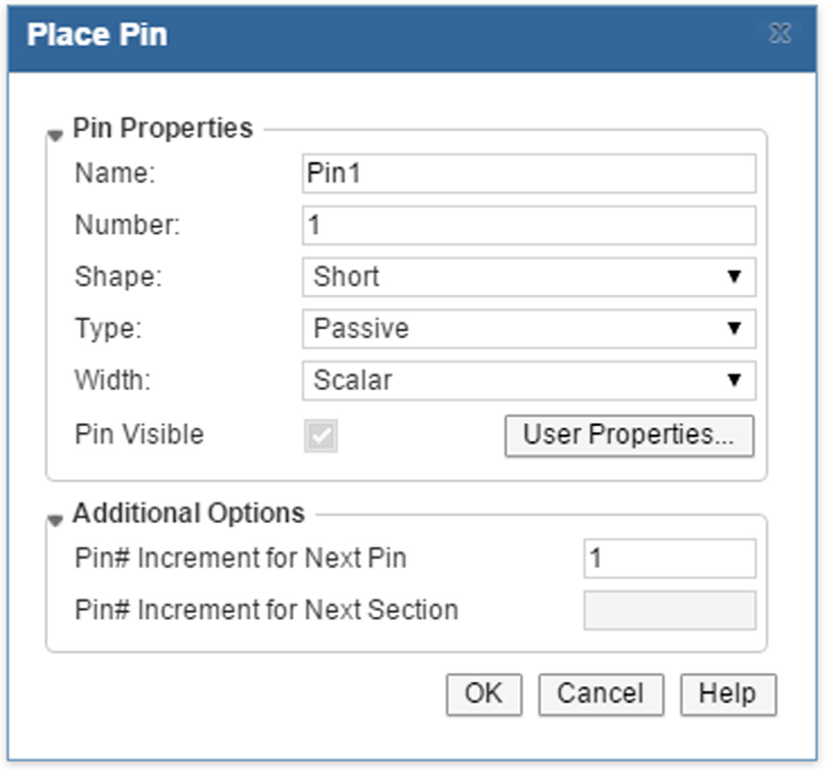The height and width of the screenshot is (770, 829).
Task: Confirm pin placement with OK
Action: click(483, 694)
